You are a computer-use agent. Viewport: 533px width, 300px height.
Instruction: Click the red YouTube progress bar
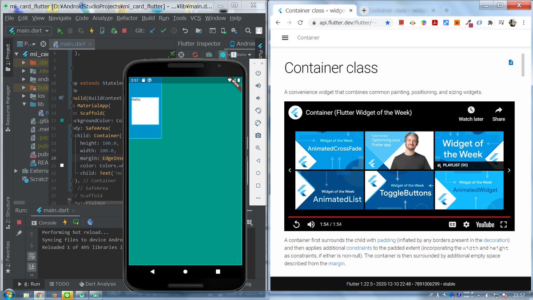tap(399, 217)
